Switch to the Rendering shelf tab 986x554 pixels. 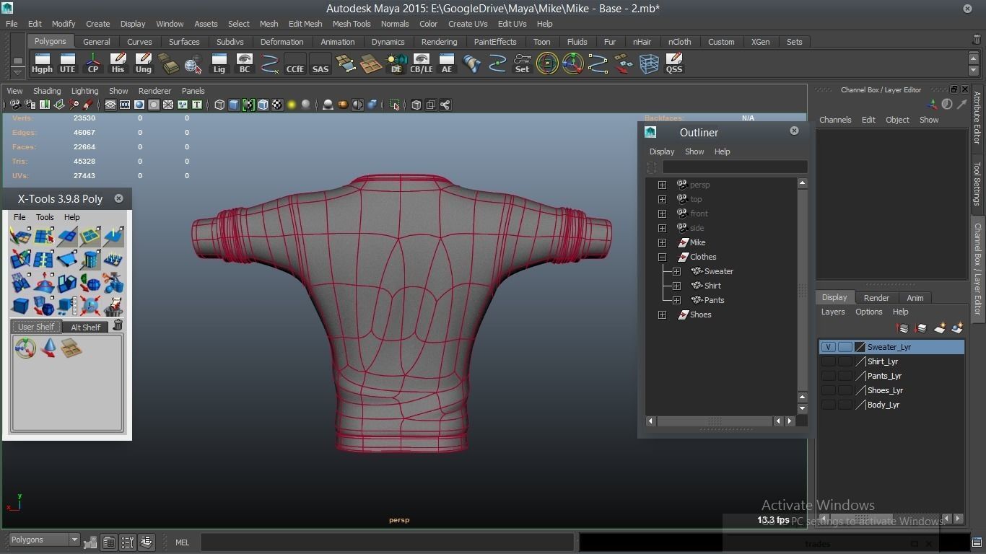coord(439,42)
